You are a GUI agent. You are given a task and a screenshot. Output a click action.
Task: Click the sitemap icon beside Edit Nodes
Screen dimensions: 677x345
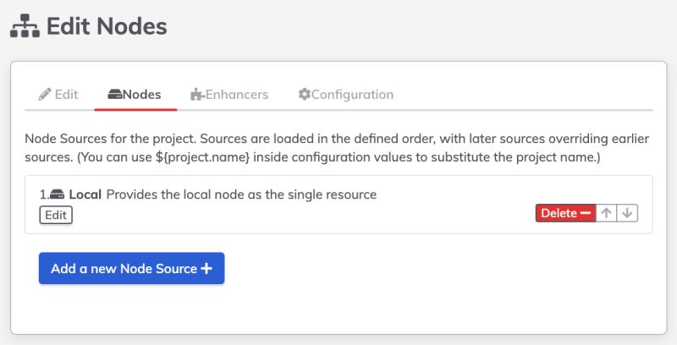coord(25,27)
